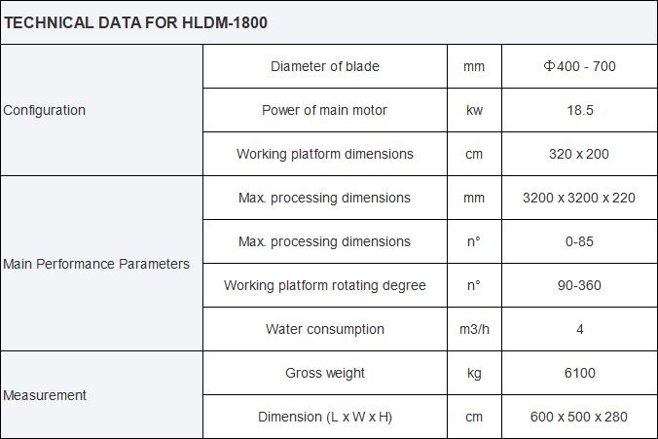Select the Gross weight cell
The width and height of the screenshot is (658, 439).
(x=325, y=373)
